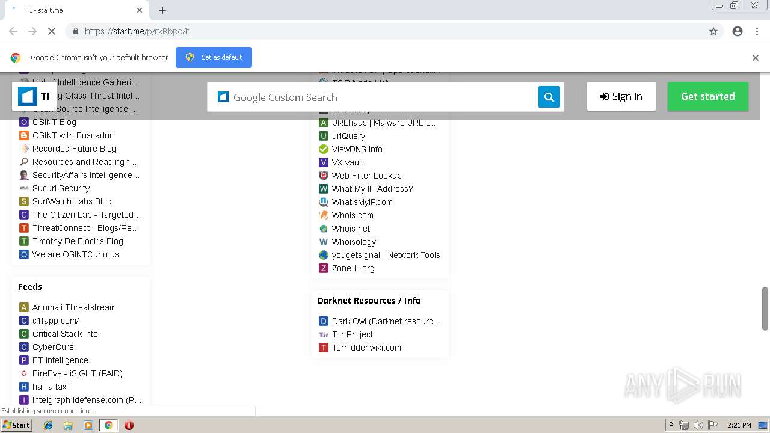Open Internet Explorer from taskbar
Viewport: 770px width, 433px height.
tap(48, 425)
